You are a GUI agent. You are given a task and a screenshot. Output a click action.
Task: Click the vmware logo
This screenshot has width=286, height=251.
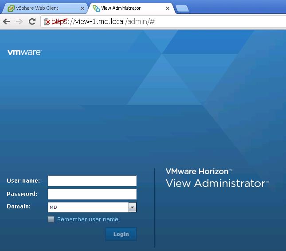click(24, 52)
